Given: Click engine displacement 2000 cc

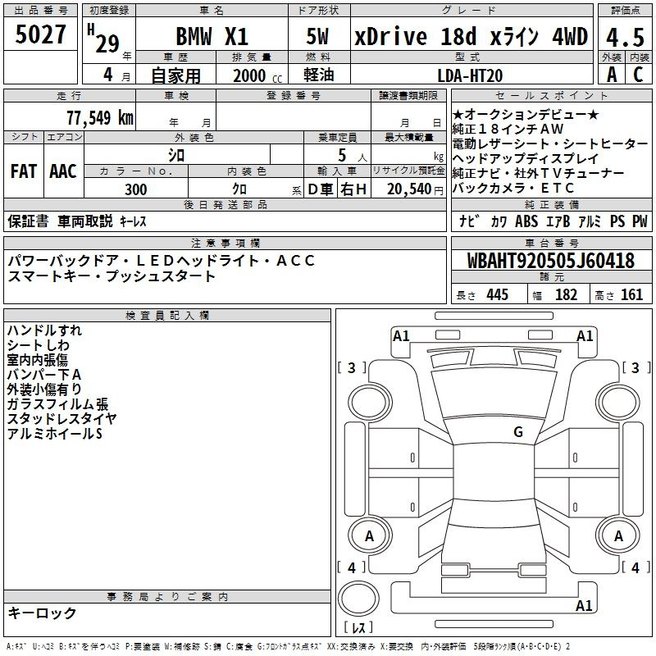Looking at the screenshot, I should click(257, 76).
